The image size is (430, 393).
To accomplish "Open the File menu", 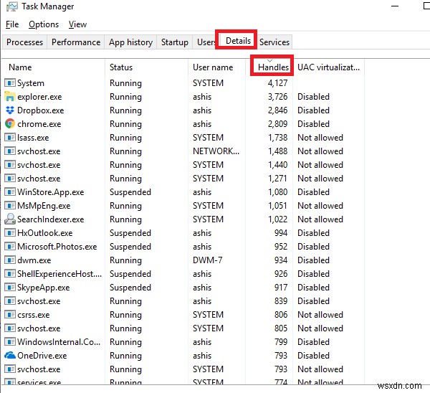I will (x=12, y=24).
